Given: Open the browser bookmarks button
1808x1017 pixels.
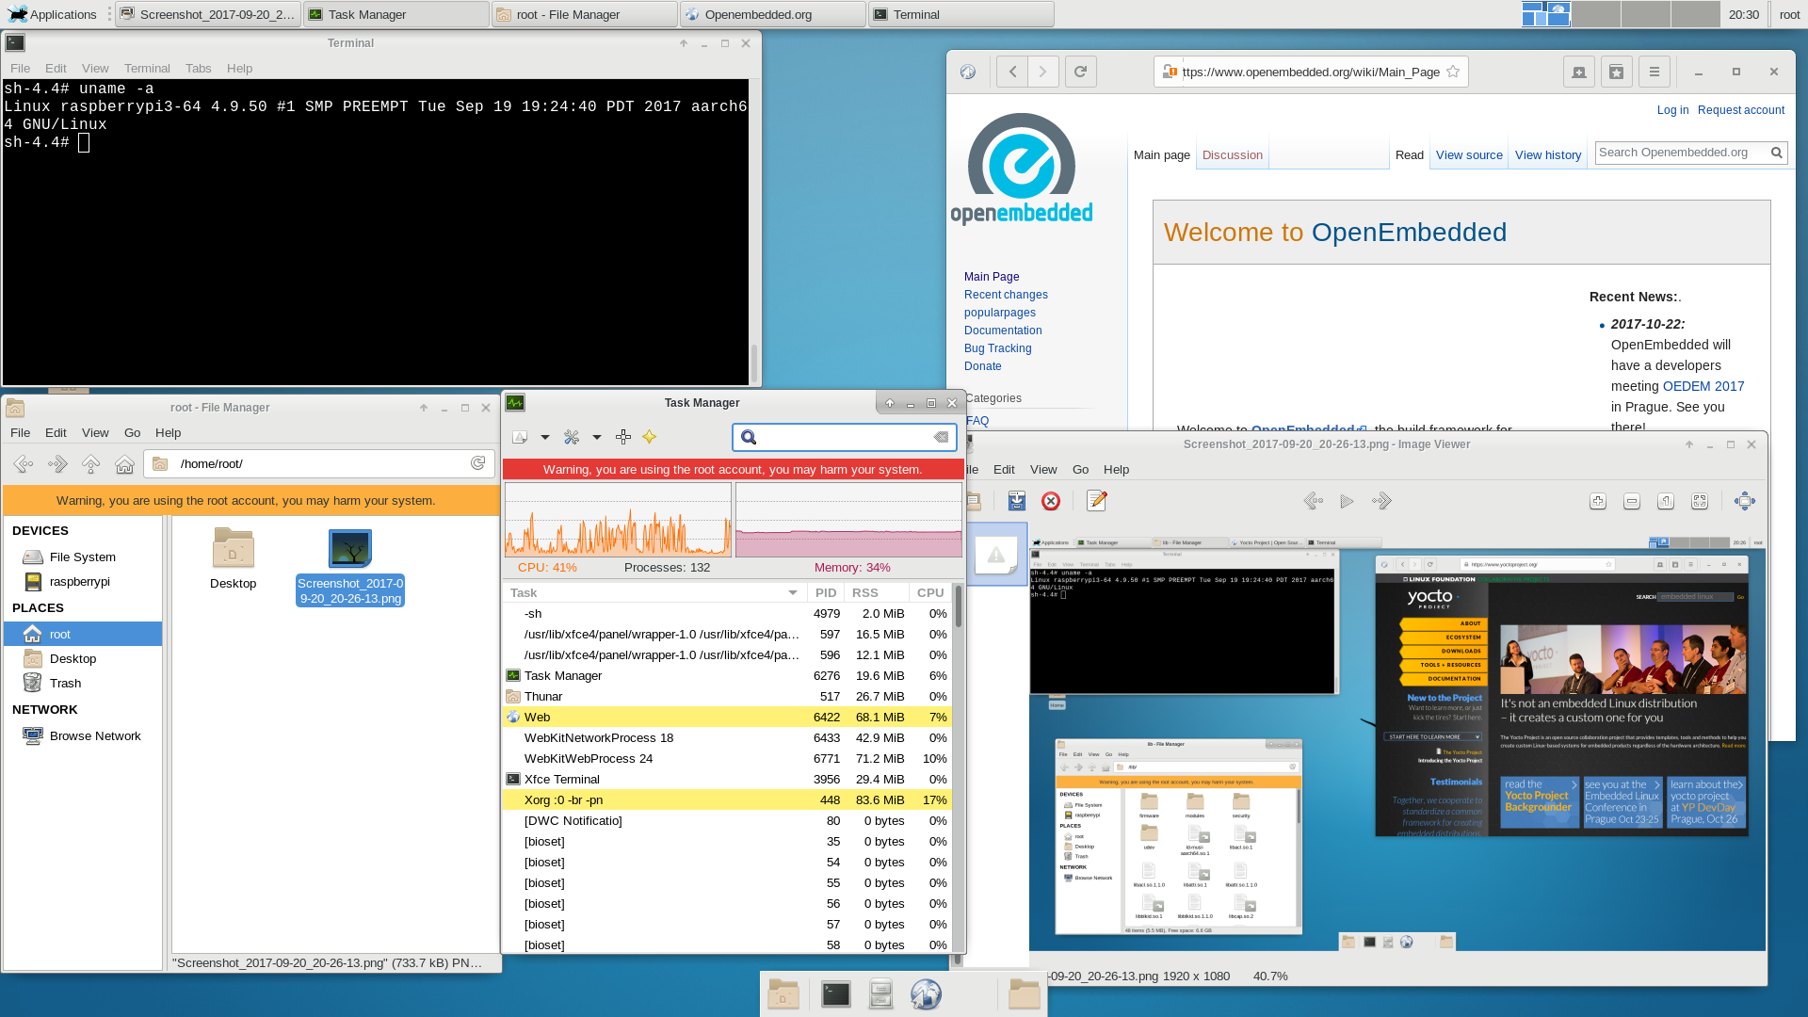Looking at the screenshot, I should (1617, 72).
